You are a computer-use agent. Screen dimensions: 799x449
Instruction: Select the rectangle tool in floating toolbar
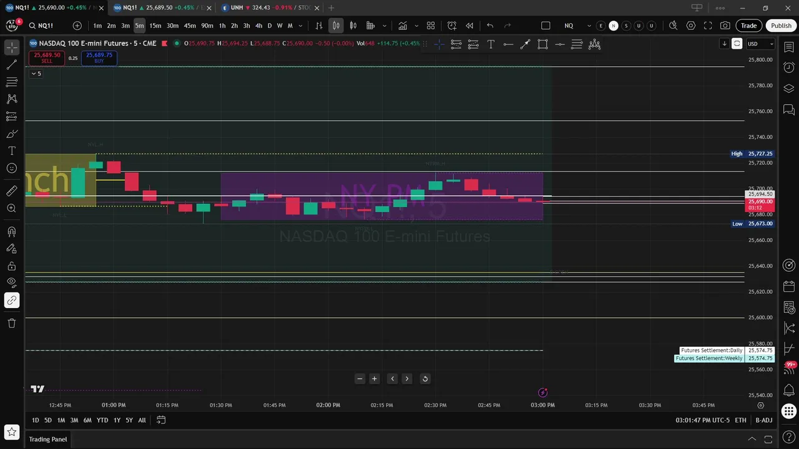542,44
